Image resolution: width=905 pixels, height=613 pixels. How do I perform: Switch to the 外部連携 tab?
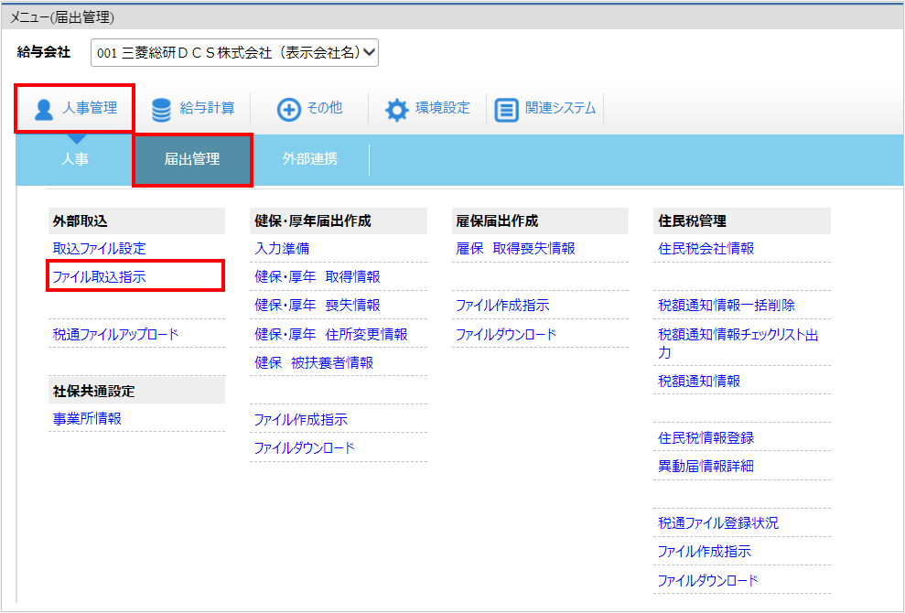[x=310, y=160]
